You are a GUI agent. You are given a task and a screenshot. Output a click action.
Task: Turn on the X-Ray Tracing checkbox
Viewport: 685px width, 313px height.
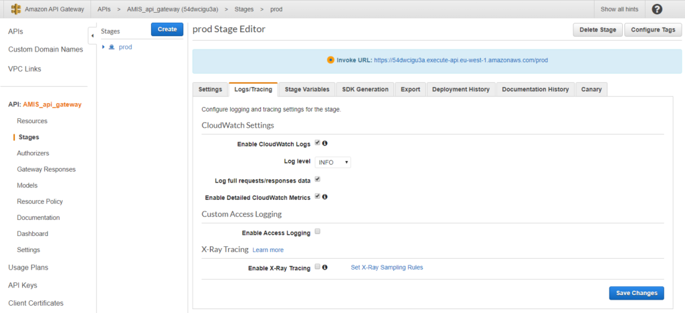[318, 268]
